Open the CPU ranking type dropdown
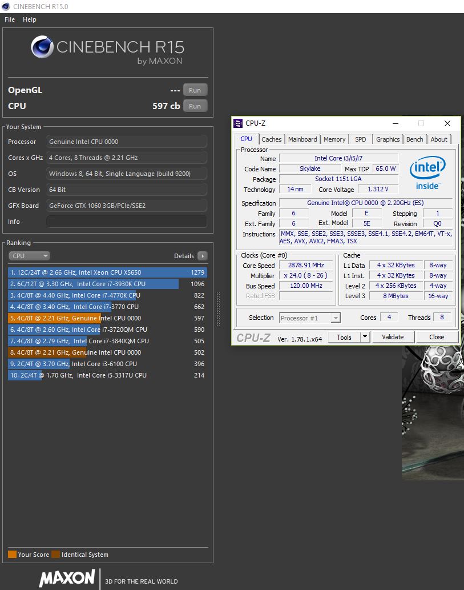The image size is (464, 590). point(29,256)
